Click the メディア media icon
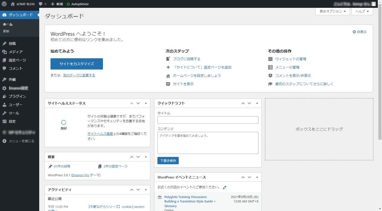 point(4,52)
